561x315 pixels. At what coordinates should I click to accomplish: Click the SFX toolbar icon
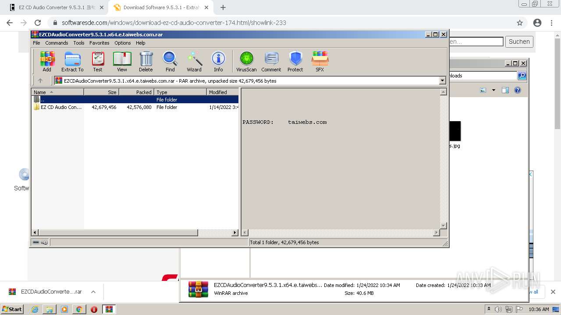point(320,61)
